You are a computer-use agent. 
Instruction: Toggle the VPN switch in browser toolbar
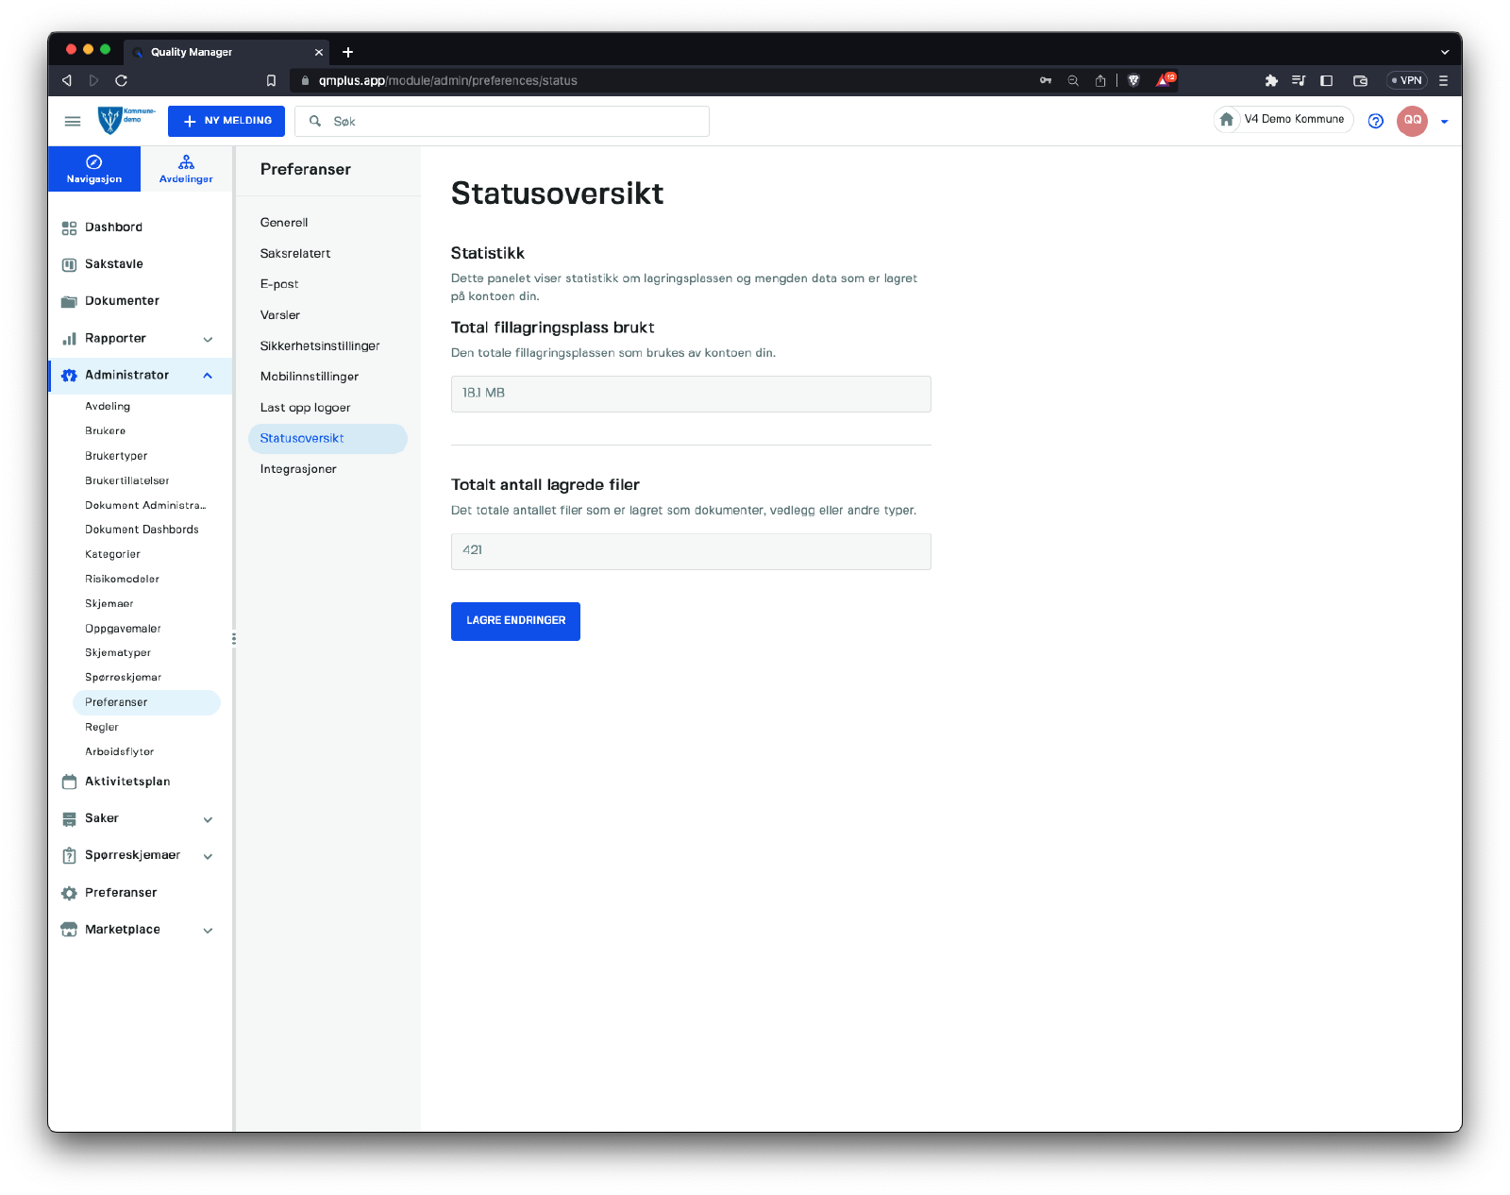pyautogui.click(x=1406, y=80)
